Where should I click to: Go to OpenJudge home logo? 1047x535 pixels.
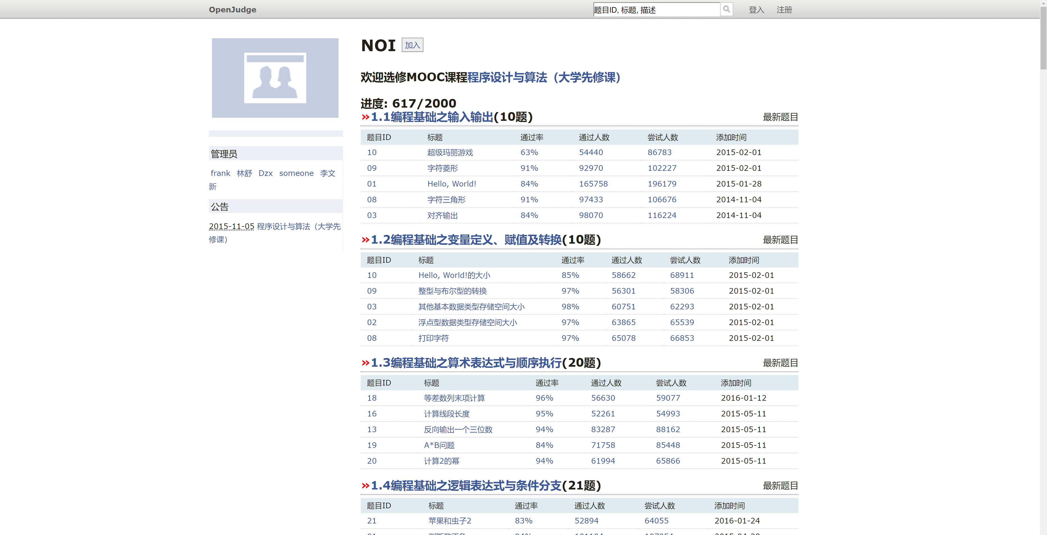233,10
